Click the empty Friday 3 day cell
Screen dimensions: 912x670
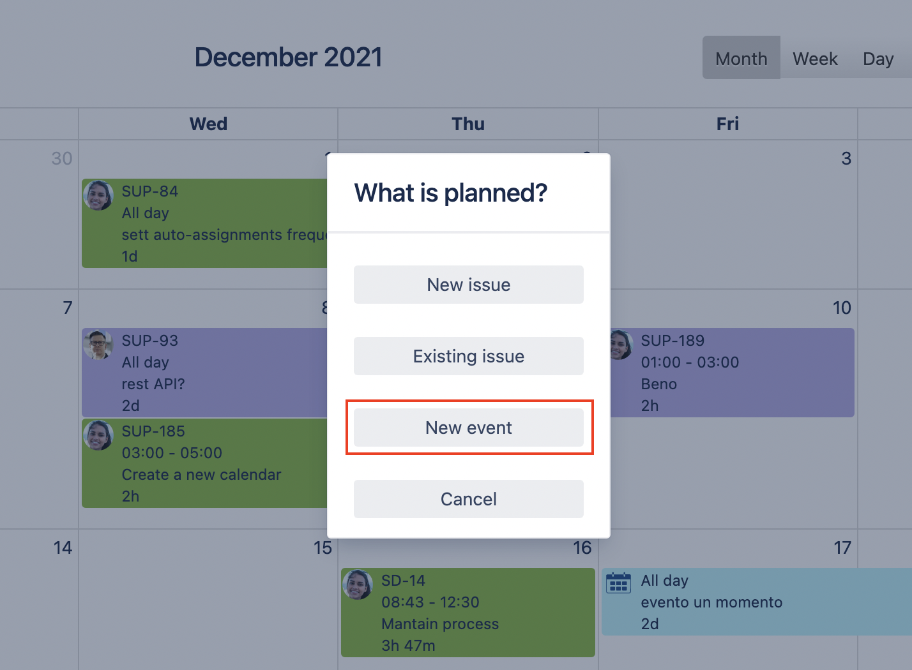[x=728, y=230]
